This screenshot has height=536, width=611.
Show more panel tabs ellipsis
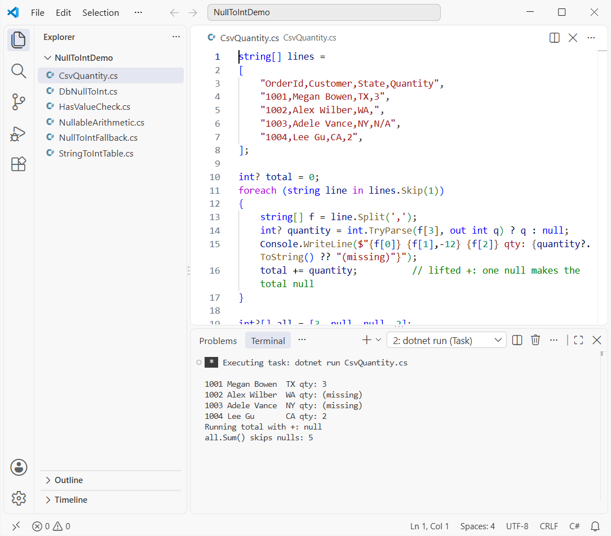pyautogui.click(x=302, y=340)
